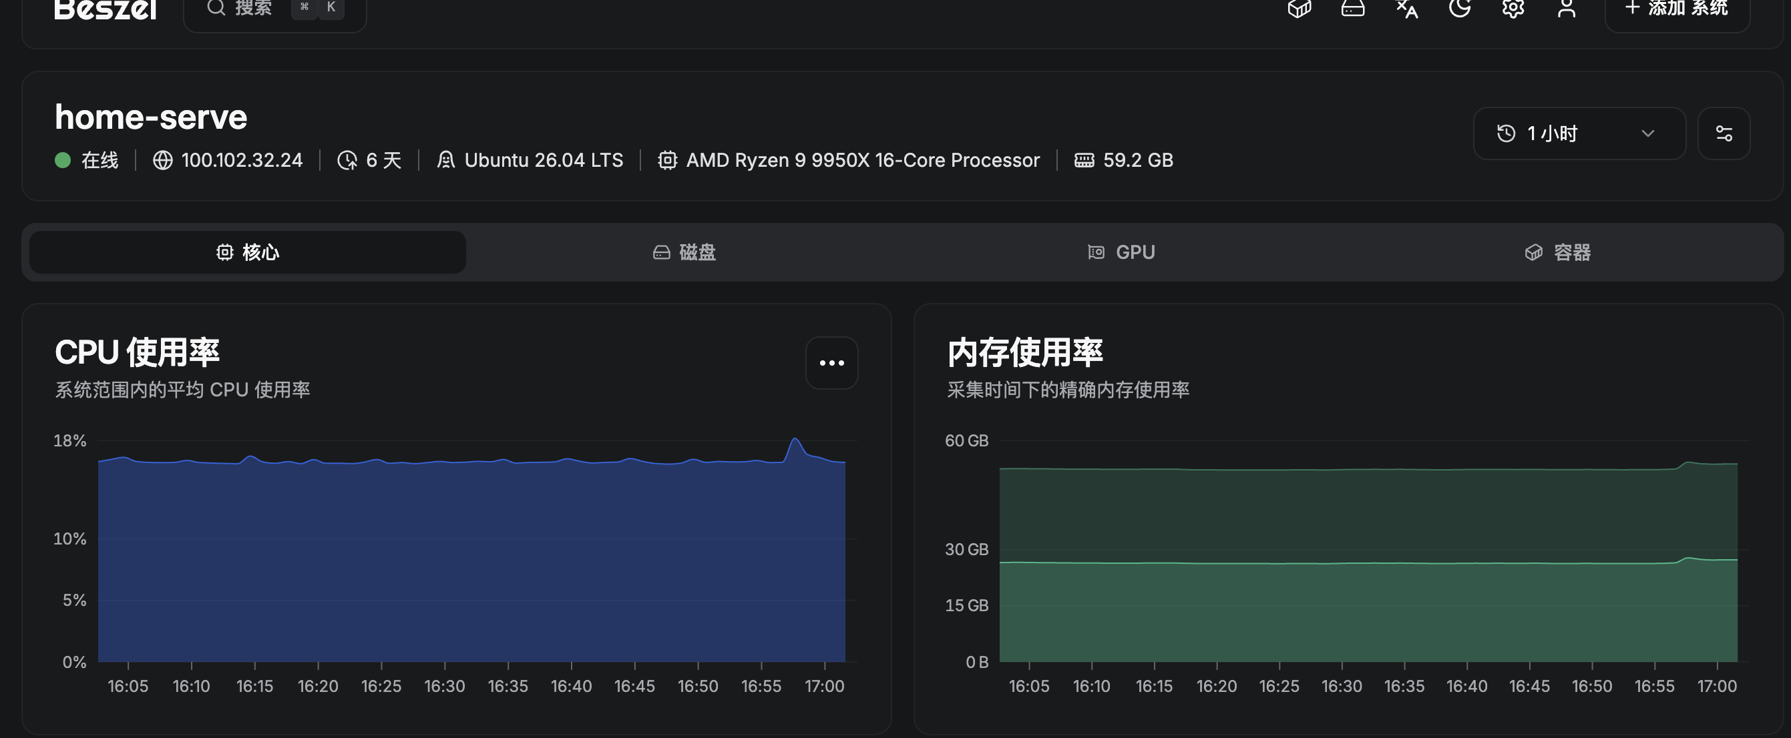Open the chart filter sliders button

coord(1724,133)
